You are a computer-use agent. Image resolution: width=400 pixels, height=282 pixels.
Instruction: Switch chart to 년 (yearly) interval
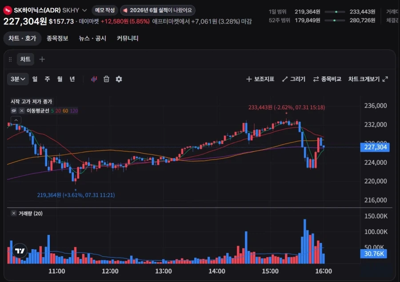[72, 79]
